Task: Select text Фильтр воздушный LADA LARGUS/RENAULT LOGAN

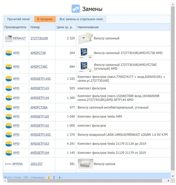Action: (123, 135)
